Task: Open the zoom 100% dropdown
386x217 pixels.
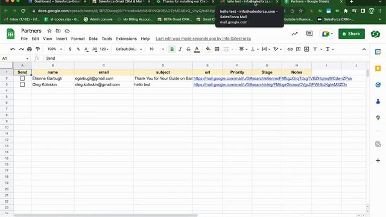Action: coord(55,49)
